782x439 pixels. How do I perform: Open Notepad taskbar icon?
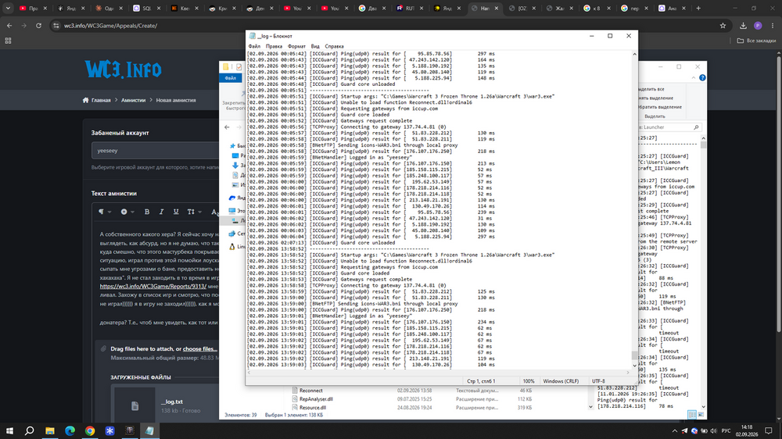149,430
